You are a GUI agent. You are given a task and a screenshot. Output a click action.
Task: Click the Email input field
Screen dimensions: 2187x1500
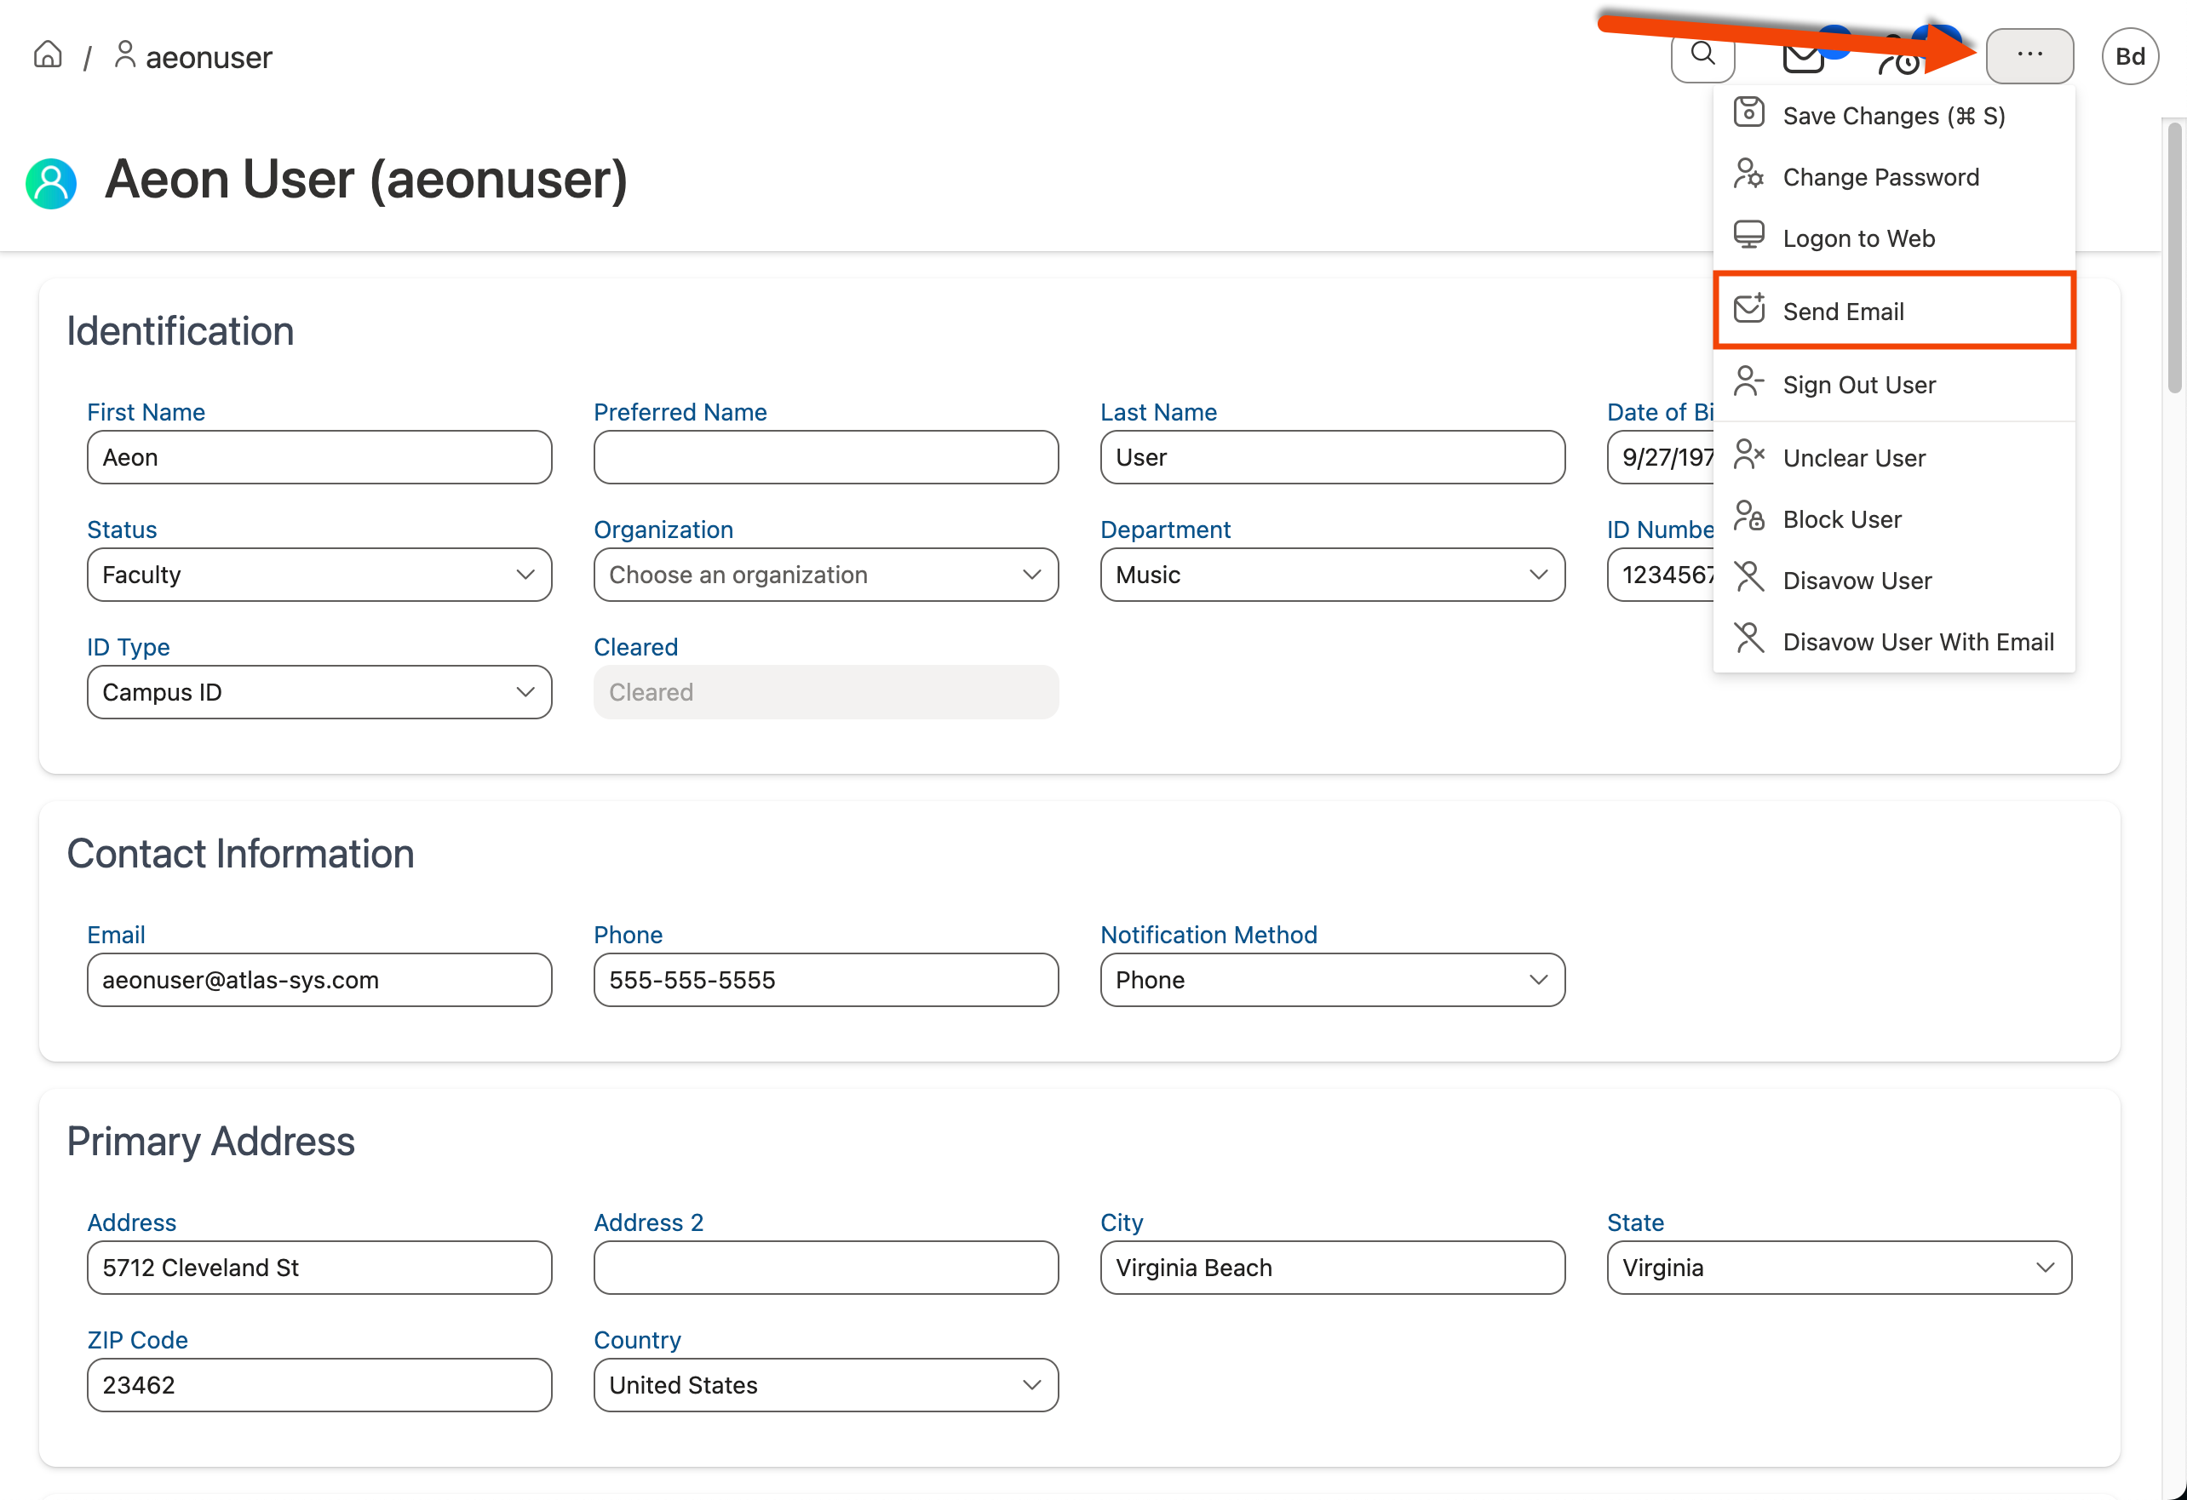click(x=319, y=980)
